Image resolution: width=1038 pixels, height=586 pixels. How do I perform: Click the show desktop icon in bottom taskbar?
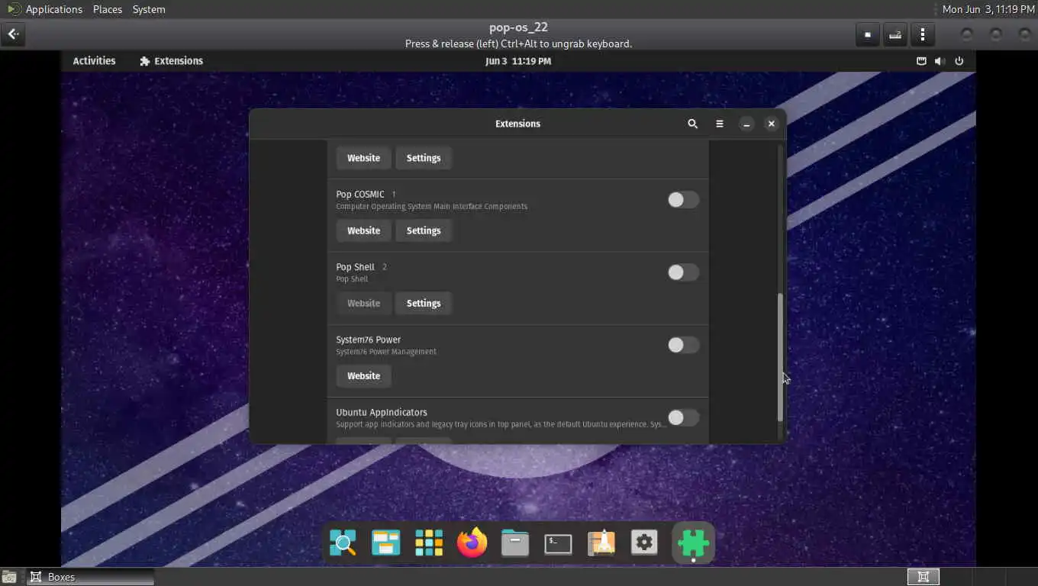tap(9, 577)
